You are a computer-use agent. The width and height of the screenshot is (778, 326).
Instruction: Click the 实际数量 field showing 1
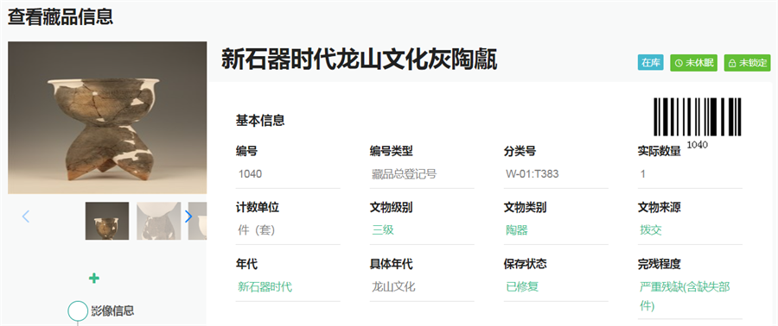[690, 174]
